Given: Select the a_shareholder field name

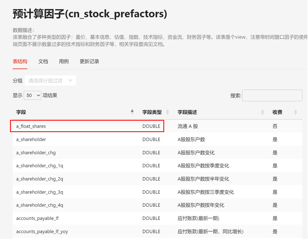Looking at the screenshot, I should 31,139.
